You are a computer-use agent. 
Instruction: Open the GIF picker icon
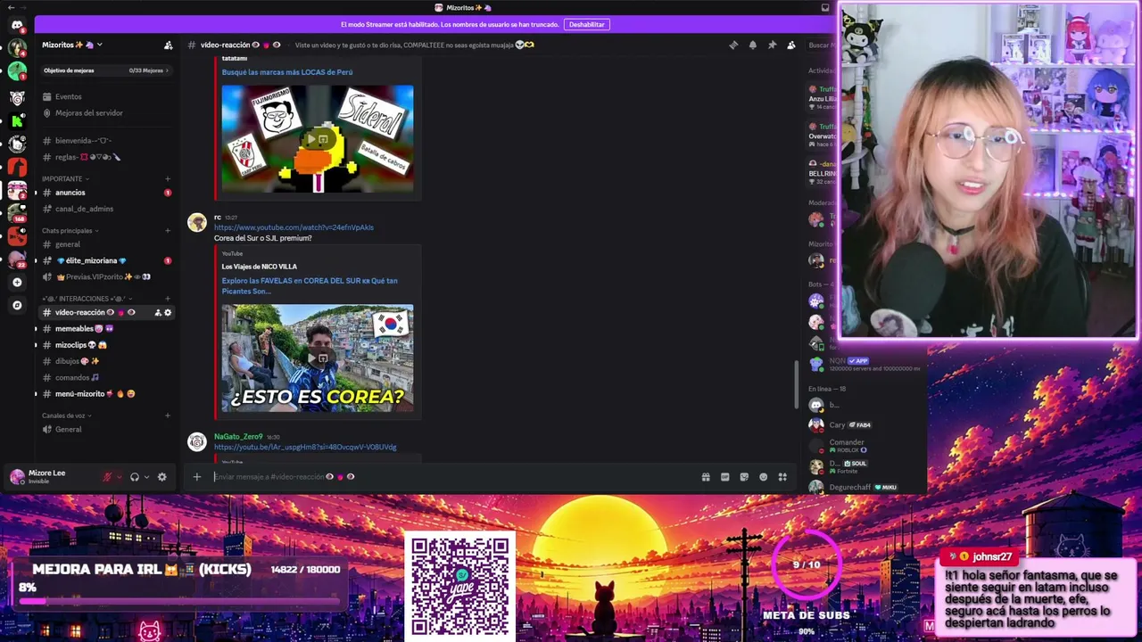click(x=724, y=477)
